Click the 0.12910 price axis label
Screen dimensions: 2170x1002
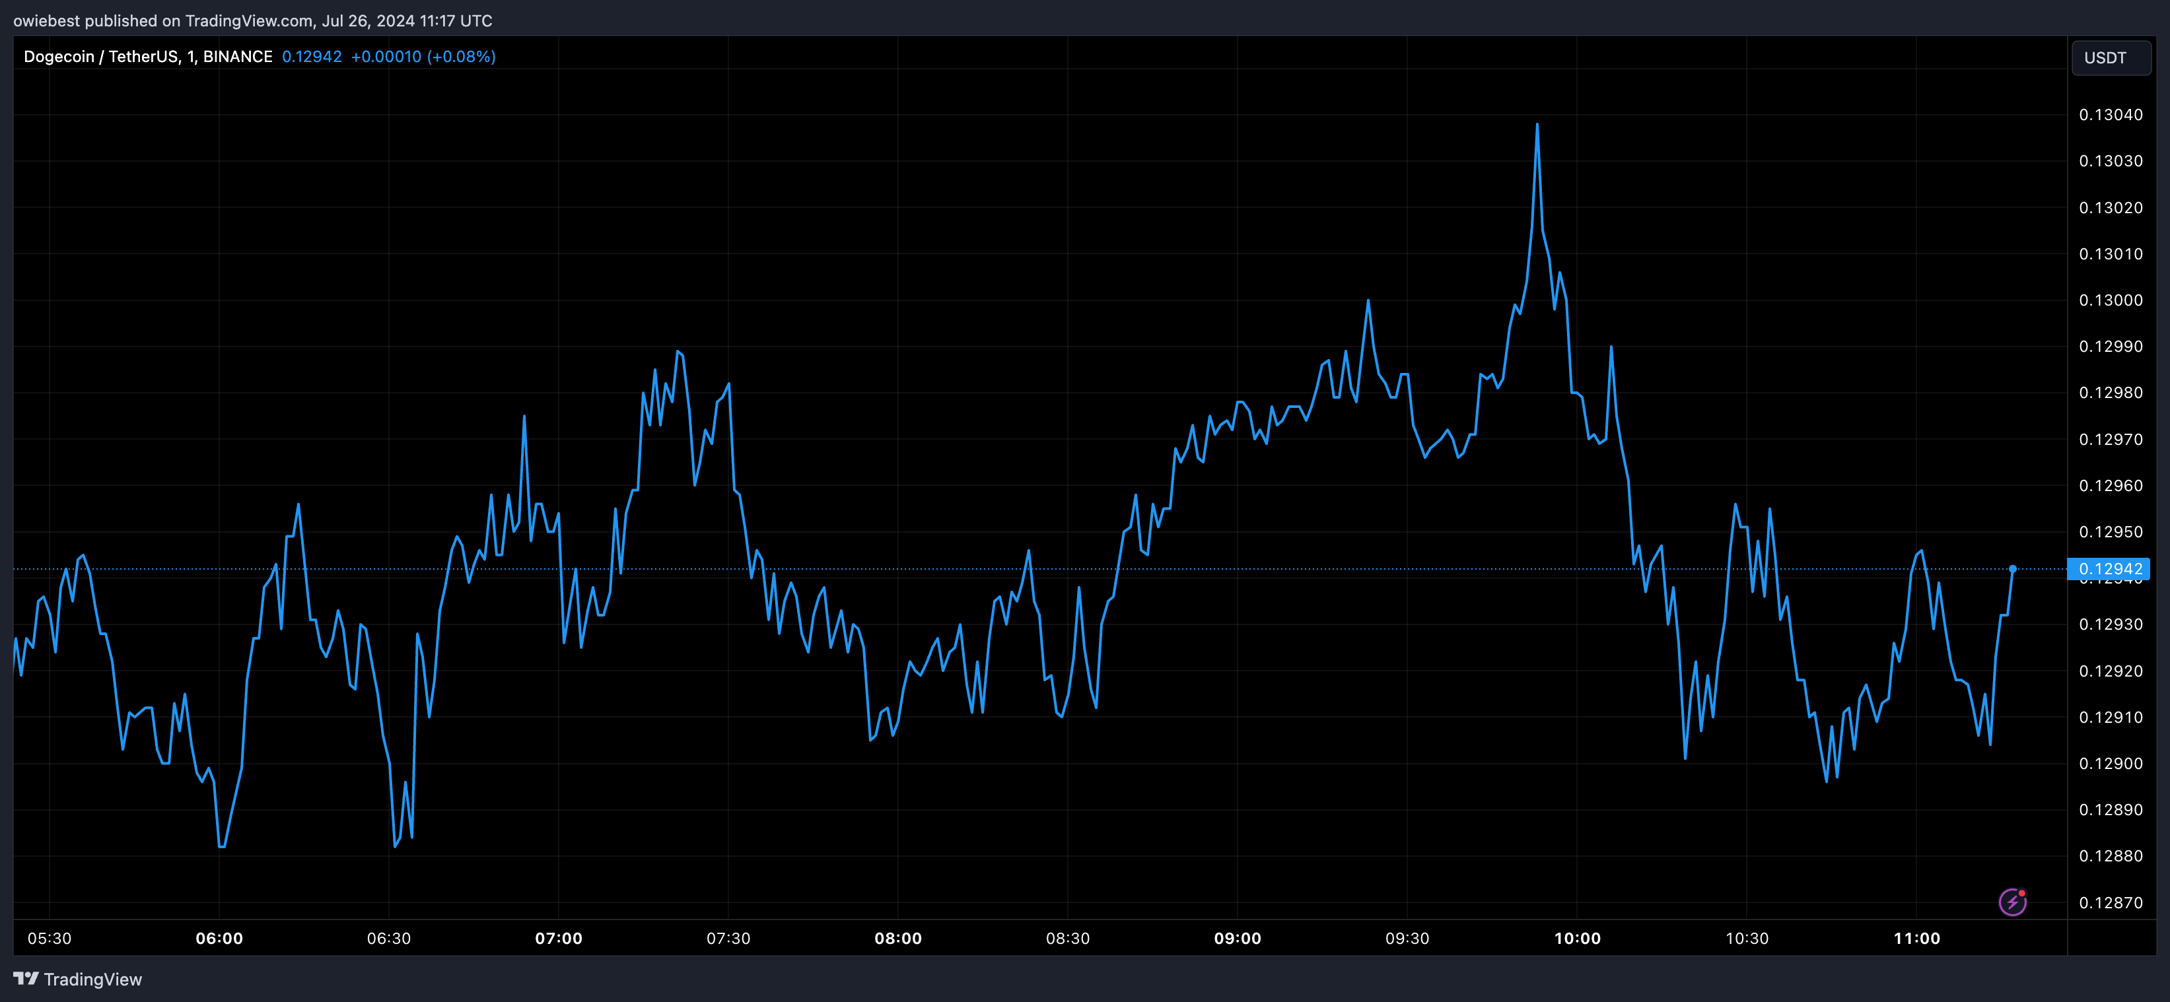2111,718
